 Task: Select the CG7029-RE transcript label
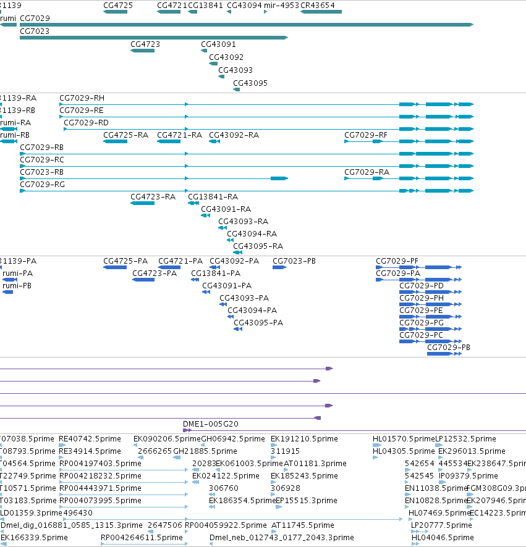point(82,111)
